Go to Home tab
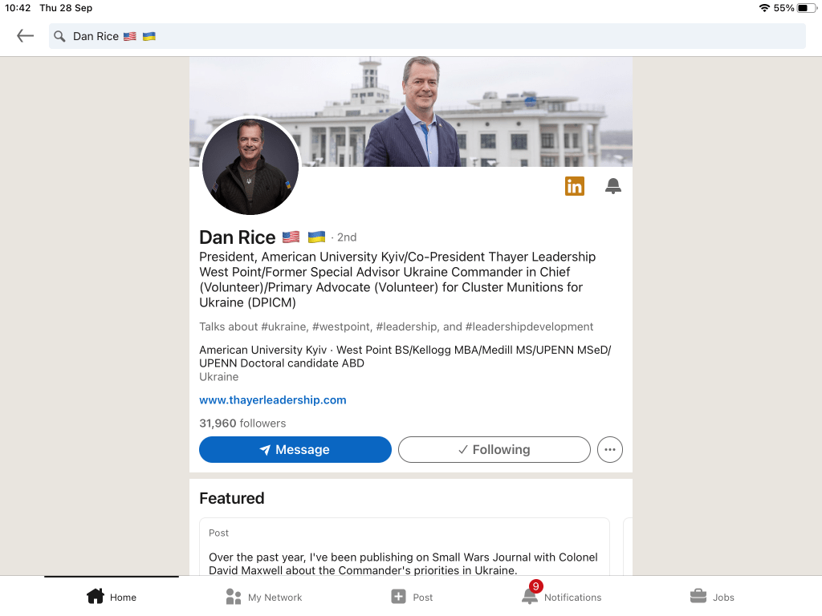The height and width of the screenshot is (616, 822). (x=111, y=597)
